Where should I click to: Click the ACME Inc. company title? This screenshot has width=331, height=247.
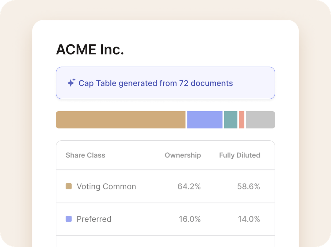pyautogui.click(x=90, y=49)
